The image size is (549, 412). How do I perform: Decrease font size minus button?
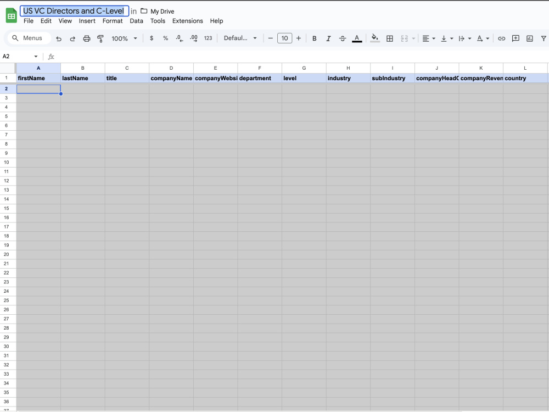(270, 38)
